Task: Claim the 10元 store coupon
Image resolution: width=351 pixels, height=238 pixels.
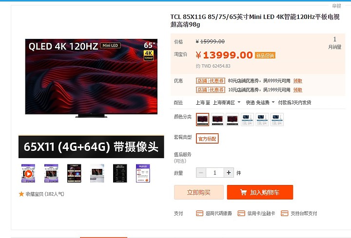Action: pos(298,90)
